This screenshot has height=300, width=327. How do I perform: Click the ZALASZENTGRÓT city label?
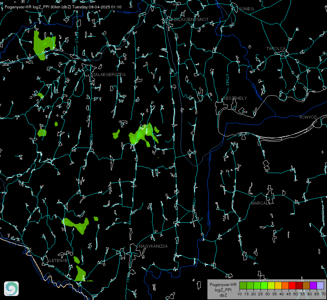coord(191,19)
